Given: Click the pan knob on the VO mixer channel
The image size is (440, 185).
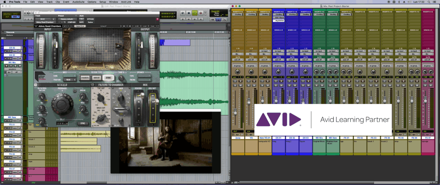Looking at the screenshot, I should (x=252, y=73).
